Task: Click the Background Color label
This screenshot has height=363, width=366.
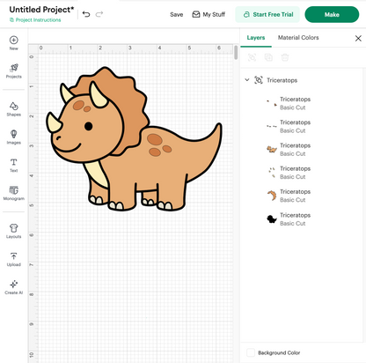Action: pos(279,352)
